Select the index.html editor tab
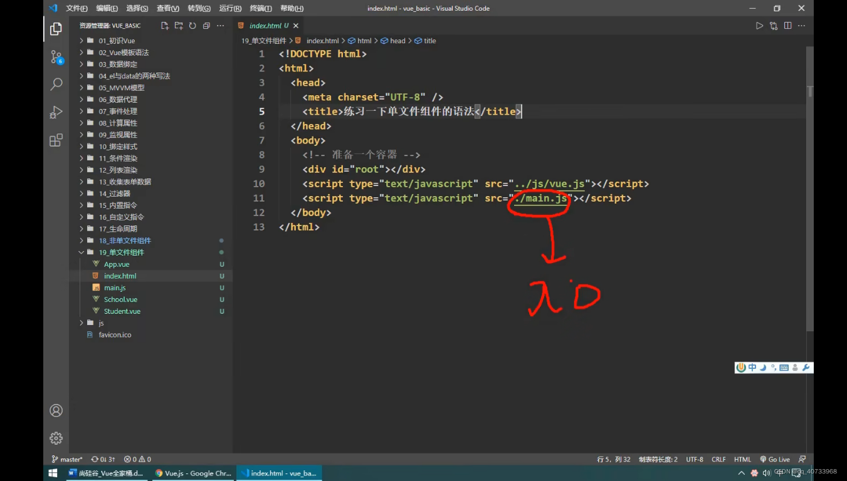 (x=268, y=26)
